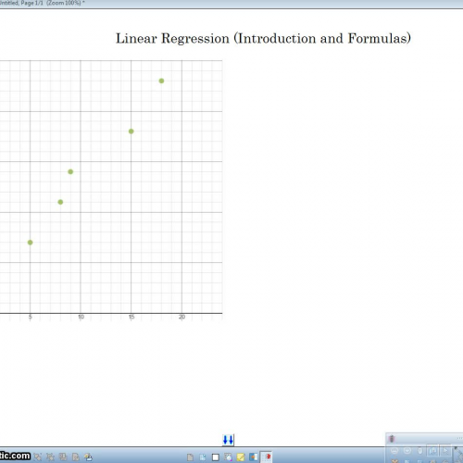
Task: Click the x-axis label '15'
Action: click(131, 317)
